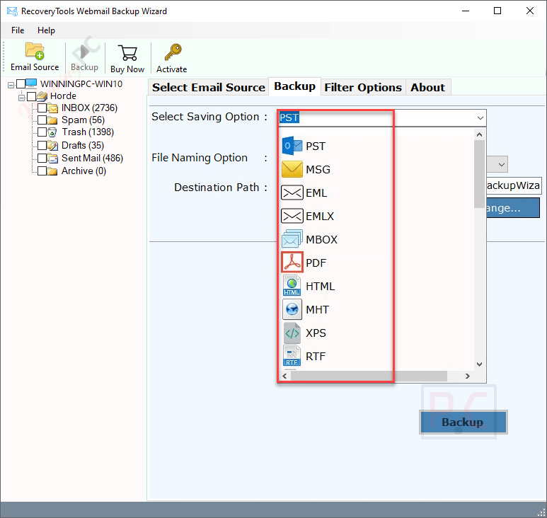Click the Archive folder icon
The width and height of the screenshot is (547, 518).
point(52,171)
